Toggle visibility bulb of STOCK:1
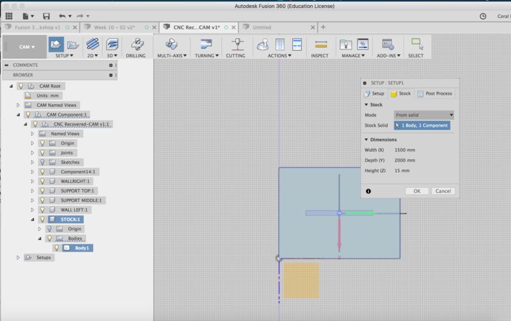 (x=42, y=219)
